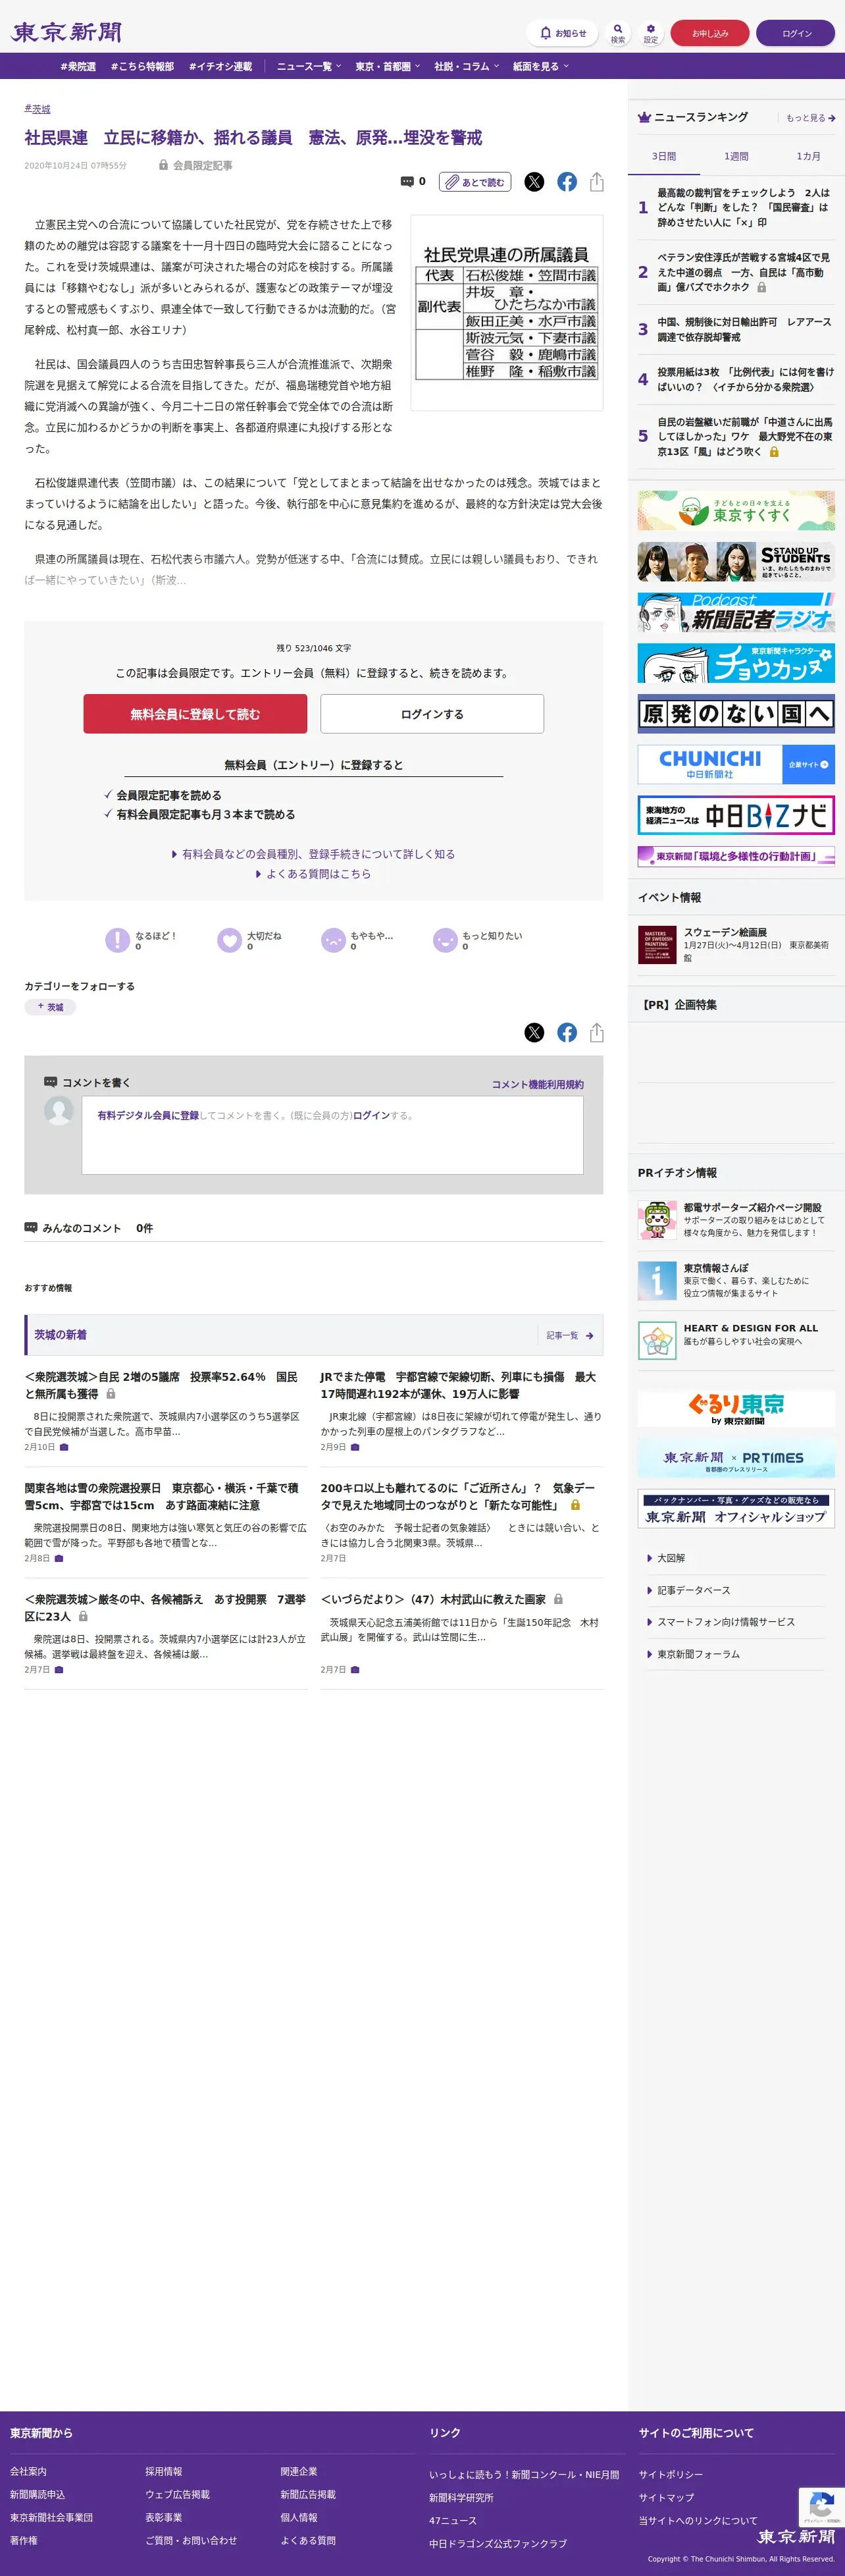Share on Facebook below the article
845x2576 pixels.
[x=567, y=1033]
